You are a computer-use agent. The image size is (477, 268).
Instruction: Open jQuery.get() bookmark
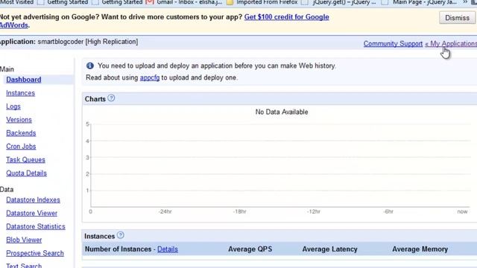(x=338, y=2)
